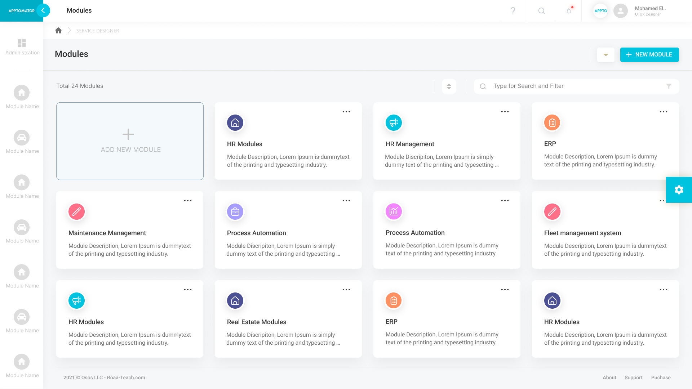Click the home icon in the breadcrumb

point(58,31)
